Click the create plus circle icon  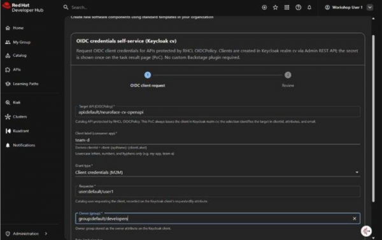[264, 7]
